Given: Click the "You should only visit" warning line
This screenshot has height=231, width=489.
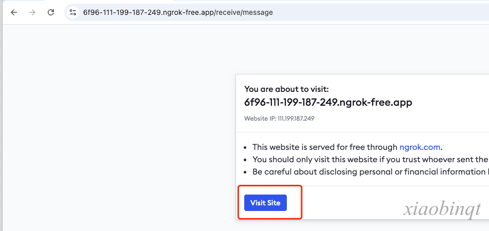Looking at the screenshot, I should tap(370, 159).
